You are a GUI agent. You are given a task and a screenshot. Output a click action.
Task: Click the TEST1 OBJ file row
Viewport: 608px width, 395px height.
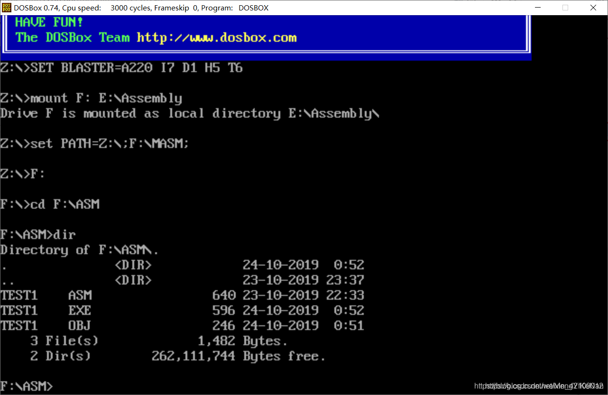[182, 326]
